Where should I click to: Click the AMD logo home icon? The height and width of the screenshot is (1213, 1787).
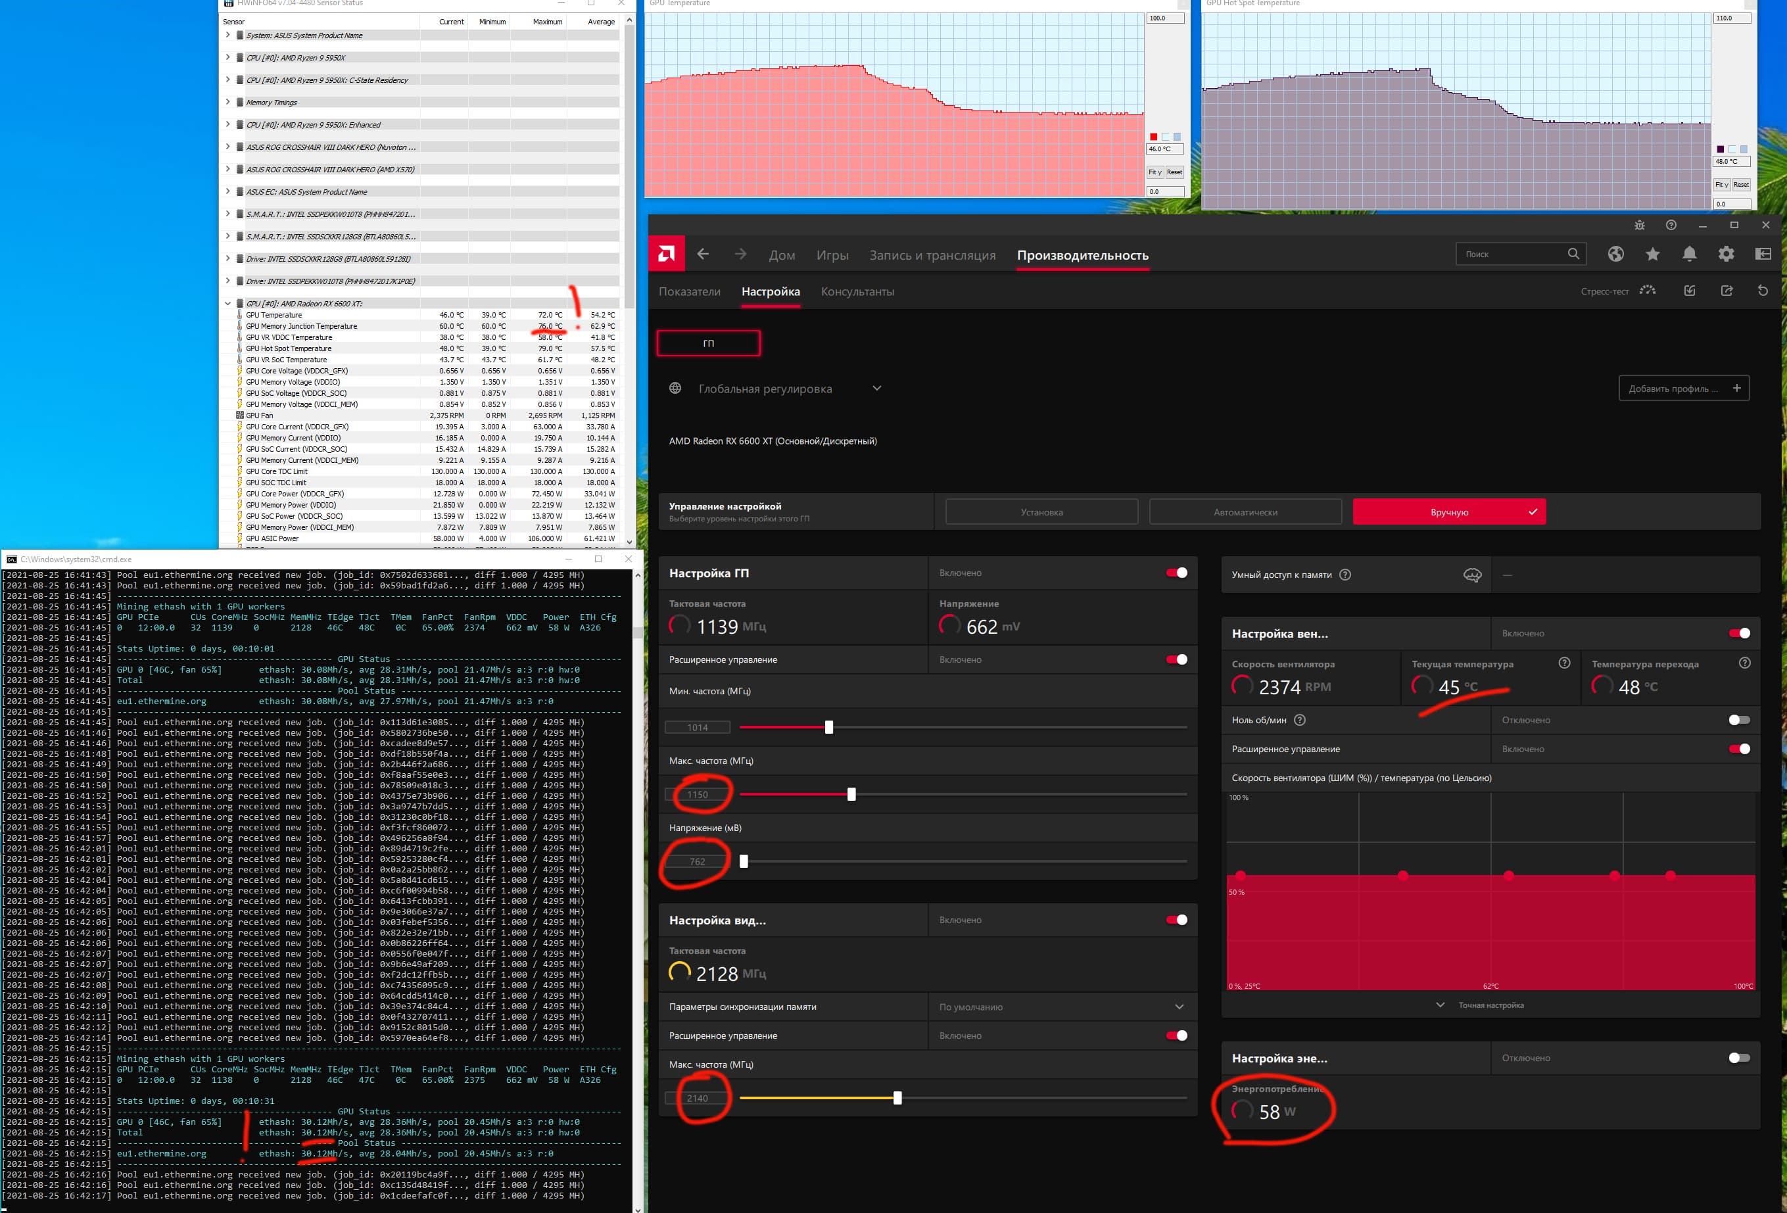[666, 254]
